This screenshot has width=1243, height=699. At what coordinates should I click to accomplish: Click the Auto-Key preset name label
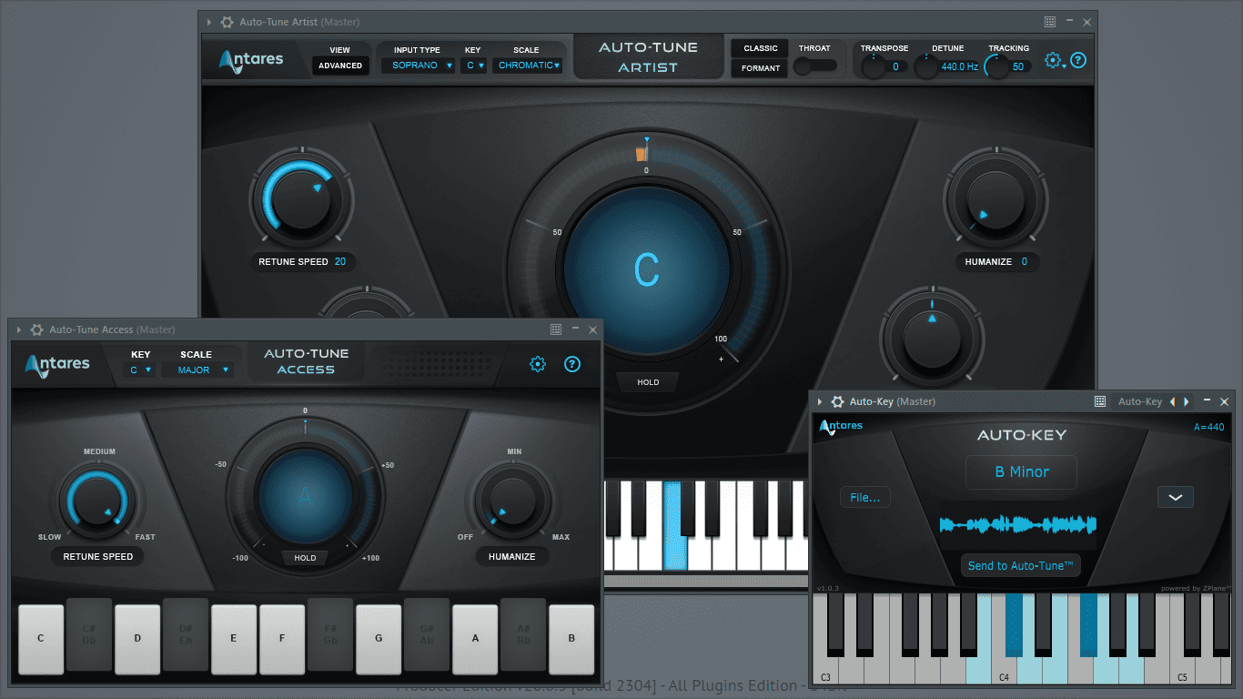(1140, 401)
